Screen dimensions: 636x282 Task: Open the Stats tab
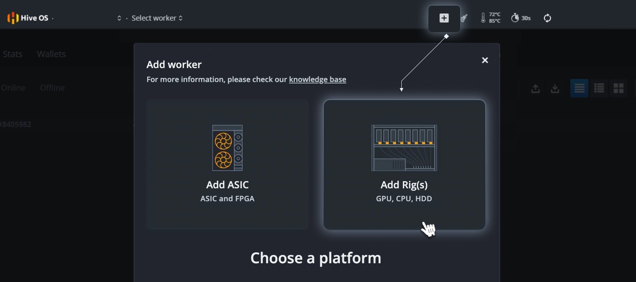point(13,54)
